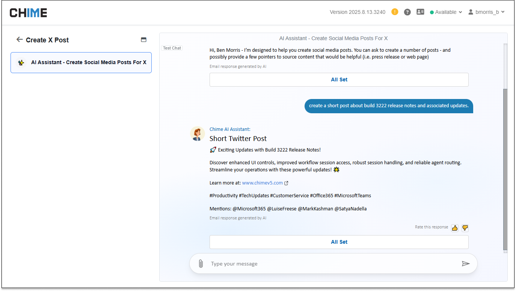Viewport: 516px width, 291px height.
Task: Give thumbs down to the AI response
Action: pyautogui.click(x=465, y=228)
